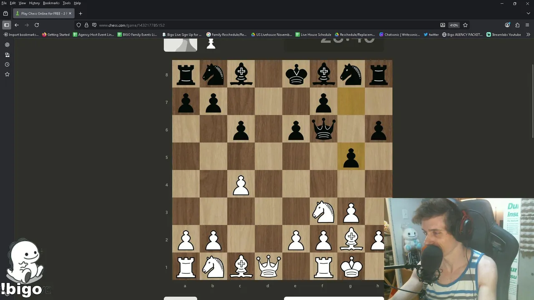Open the Family Reschedule bookmark
This screenshot has width=534, height=300.
click(227, 35)
